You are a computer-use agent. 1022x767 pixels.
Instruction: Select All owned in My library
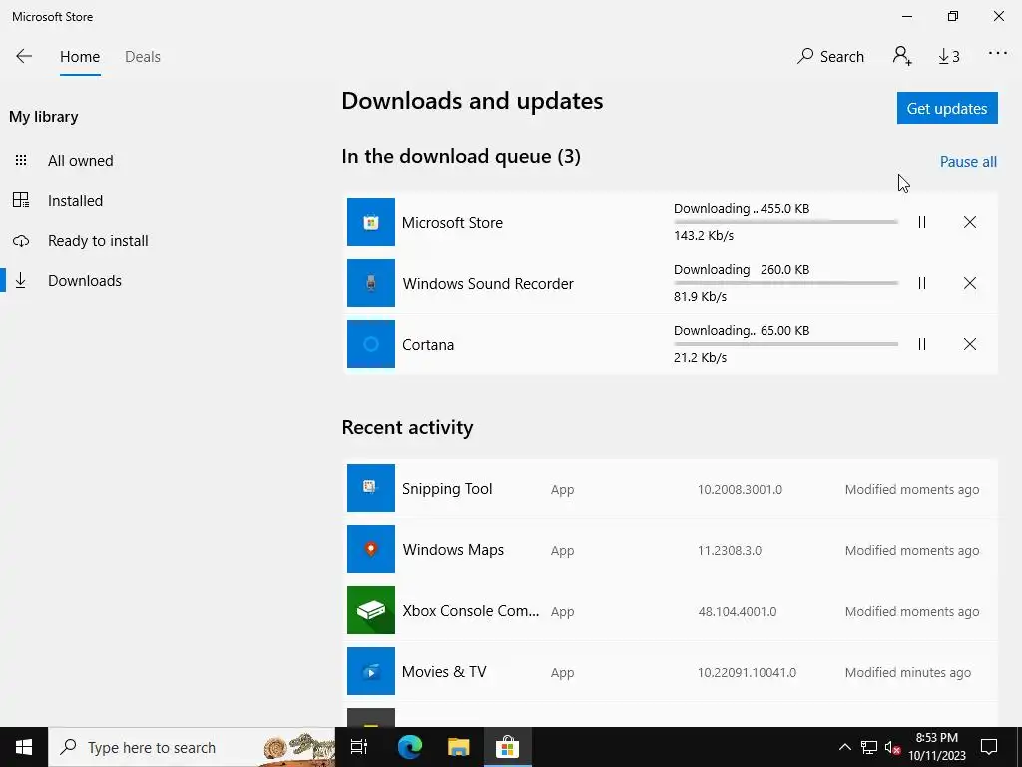tap(80, 161)
